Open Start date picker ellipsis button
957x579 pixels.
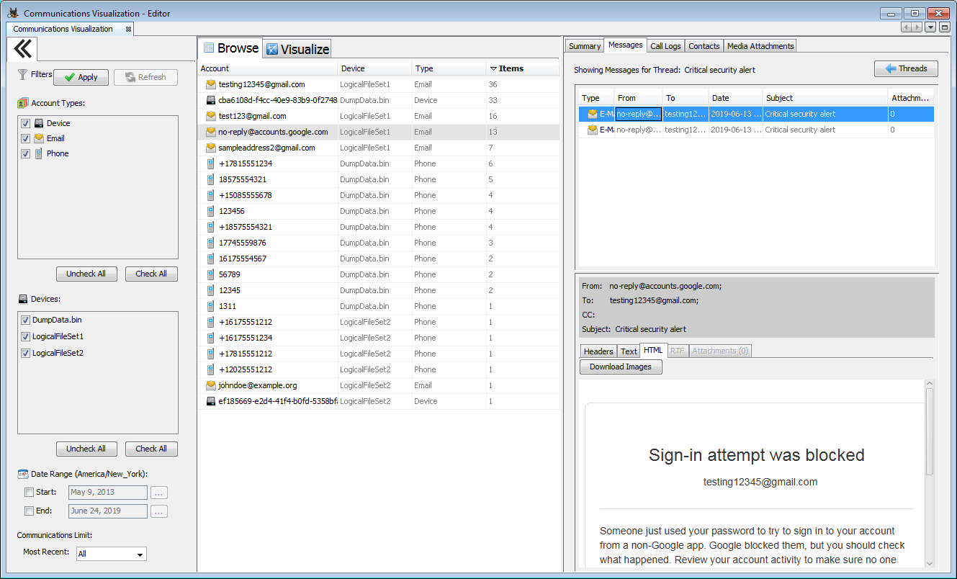click(159, 493)
